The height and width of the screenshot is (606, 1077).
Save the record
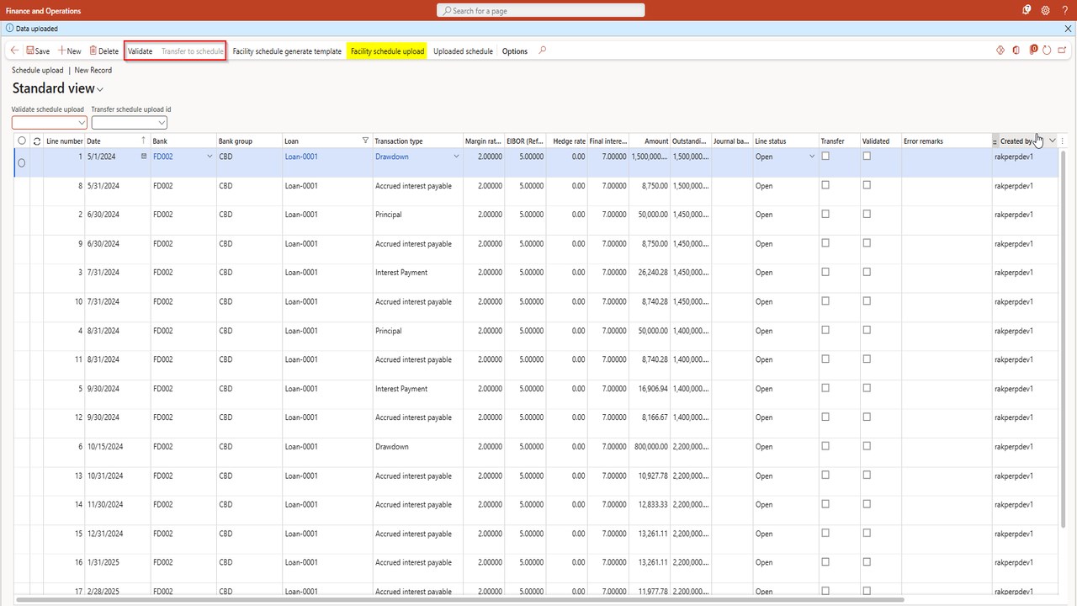[x=38, y=51]
